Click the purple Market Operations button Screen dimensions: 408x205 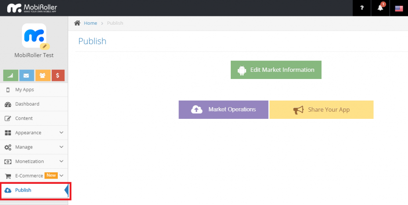tap(223, 110)
